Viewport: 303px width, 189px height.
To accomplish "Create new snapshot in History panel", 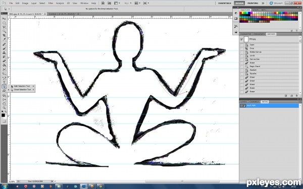I will pos(291,96).
